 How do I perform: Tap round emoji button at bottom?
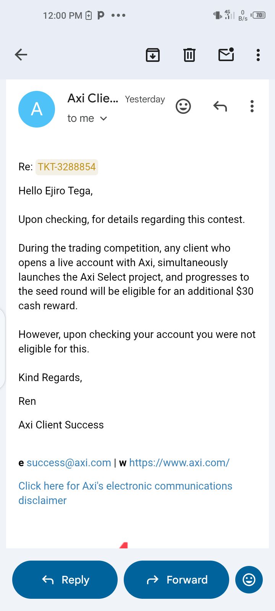(249, 580)
